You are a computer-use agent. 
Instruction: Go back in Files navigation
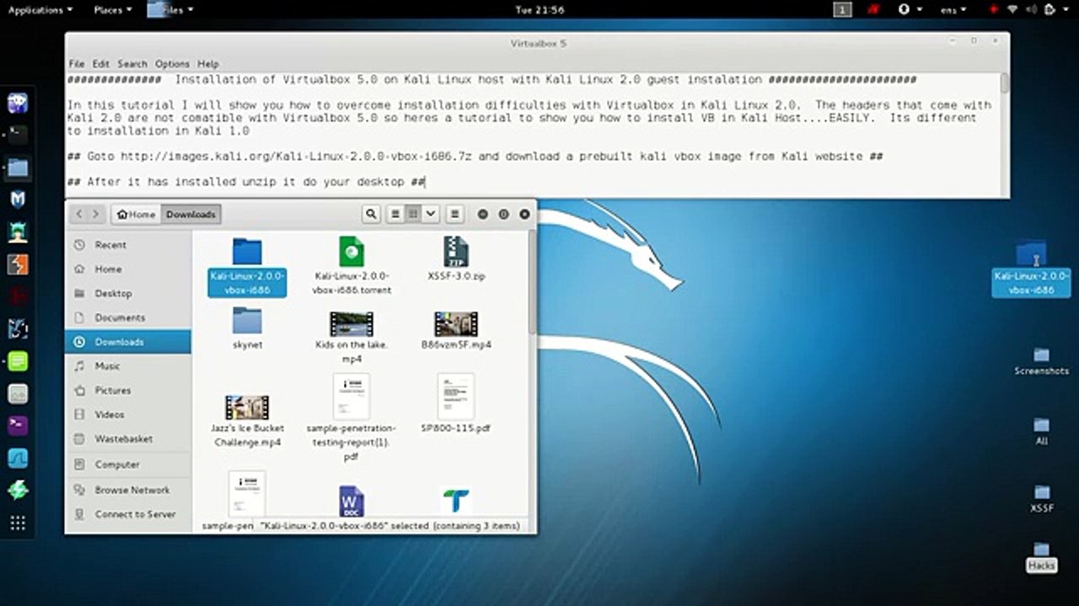pyautogui.click(x=80, y=214)
